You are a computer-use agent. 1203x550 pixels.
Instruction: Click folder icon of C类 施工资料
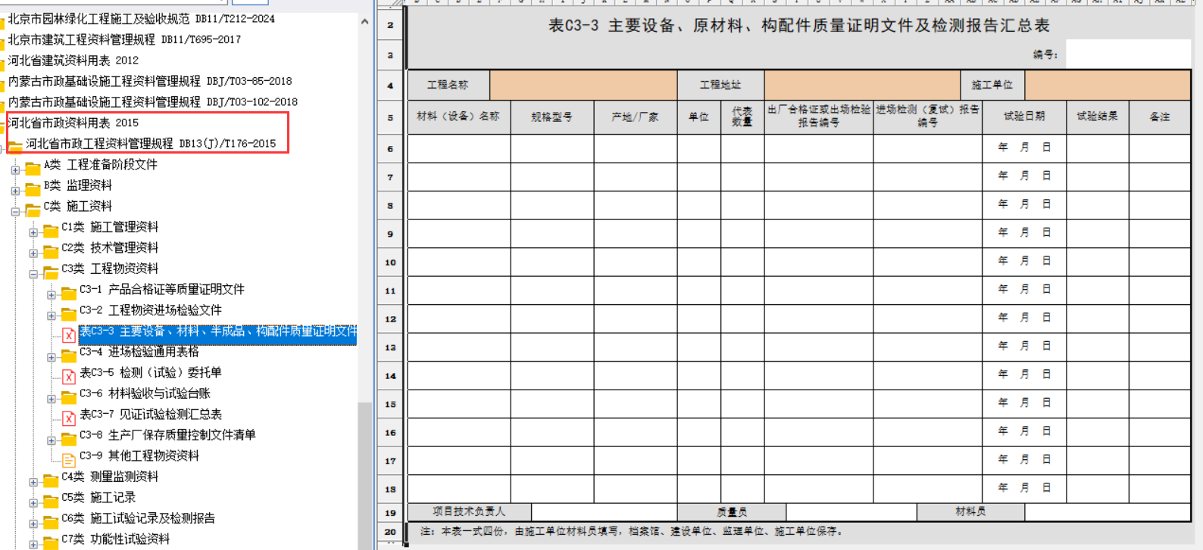[33, 209]
